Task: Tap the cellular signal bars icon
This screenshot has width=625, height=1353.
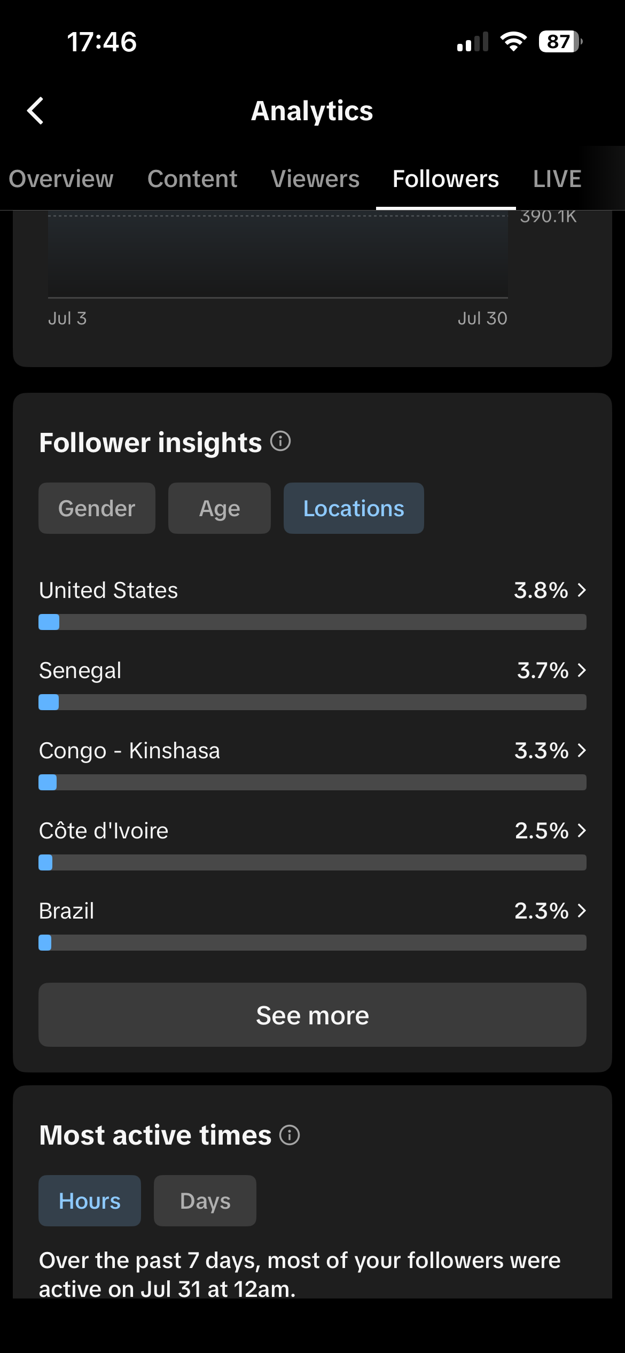Action: click(x=473, y=42)
